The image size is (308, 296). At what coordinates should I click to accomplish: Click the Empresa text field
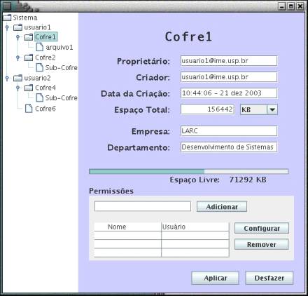[229, 131]
